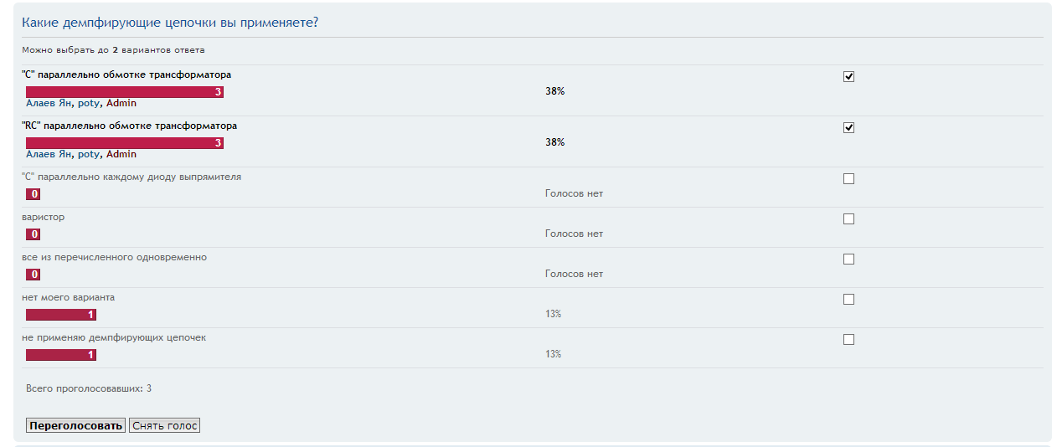This screenshot has height=447, width=1062.
Task: Tick the "не применяю демпфирующих цепочек" checkbox
Action: [848, 340]
